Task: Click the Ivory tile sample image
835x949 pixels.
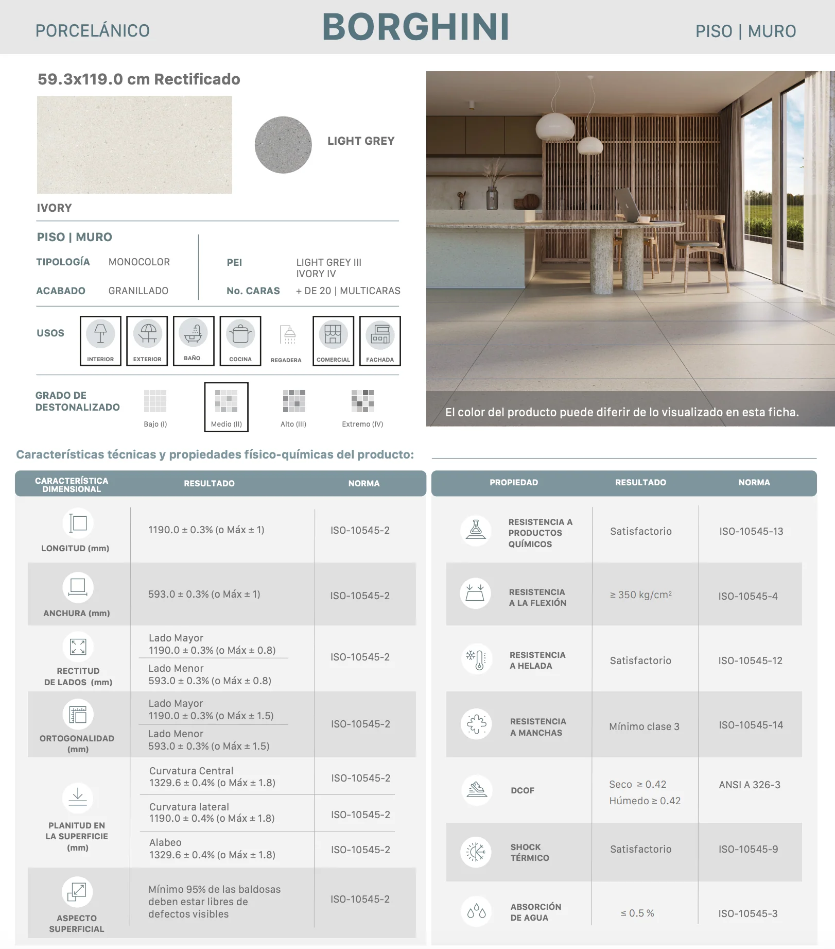Action: [134, 145]
